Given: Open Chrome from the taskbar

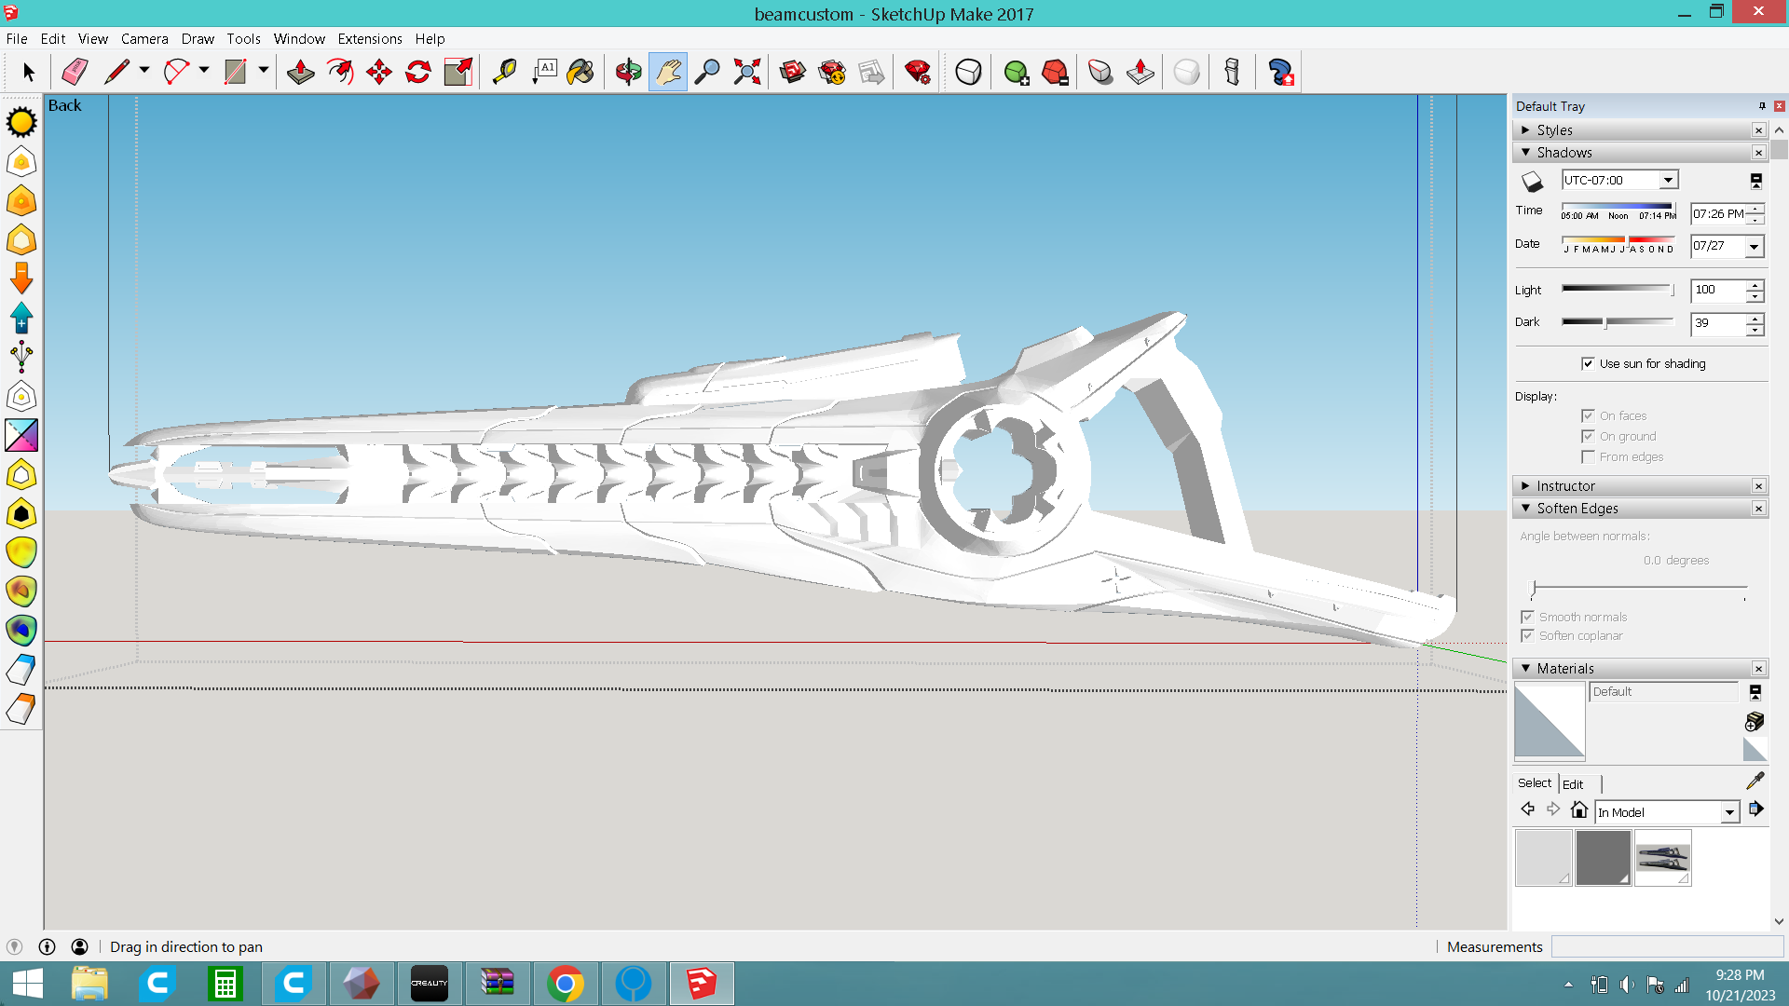Looking at the screenshot, I should coord(566,983).
